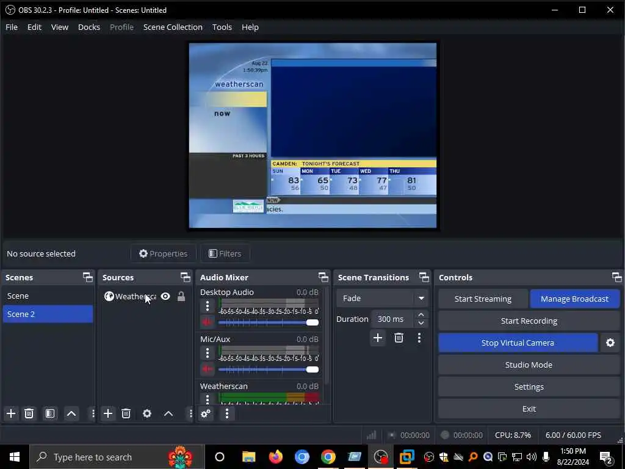Viewport: 625px width, 469px height.
Task: Open virtual camera configuration gear
Action: (x=610, y=343)
